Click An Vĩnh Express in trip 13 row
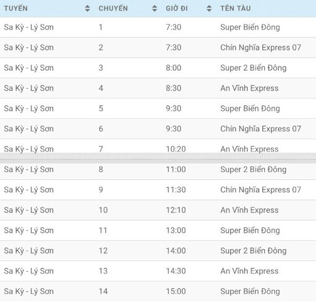This screenshot has height=303, width=316. [x=249, y=271]
